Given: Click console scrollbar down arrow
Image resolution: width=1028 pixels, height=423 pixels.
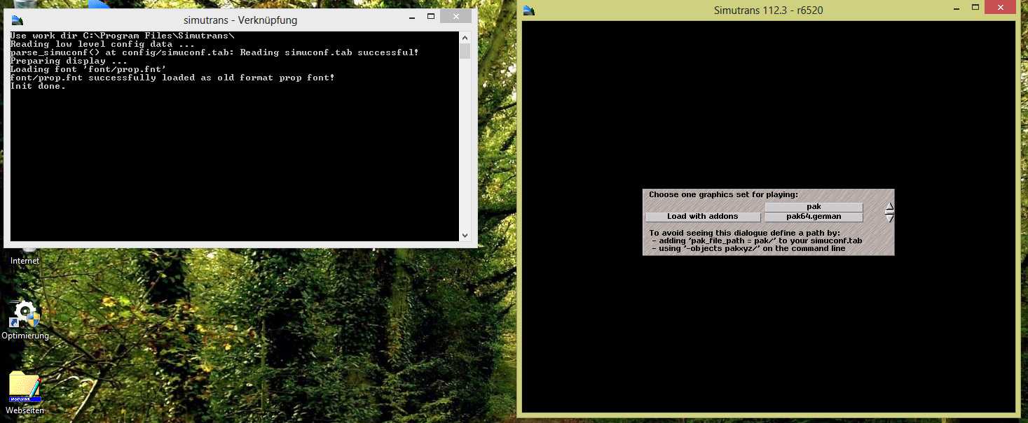Looking at the screenshot, I should tap(465, 236).
